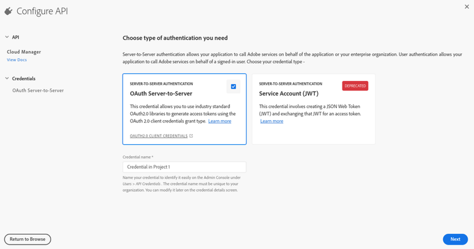Click into the Credential name field

coord(185,167)
